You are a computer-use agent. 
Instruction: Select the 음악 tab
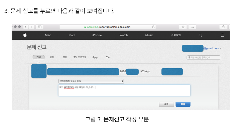tap(52, 57)
